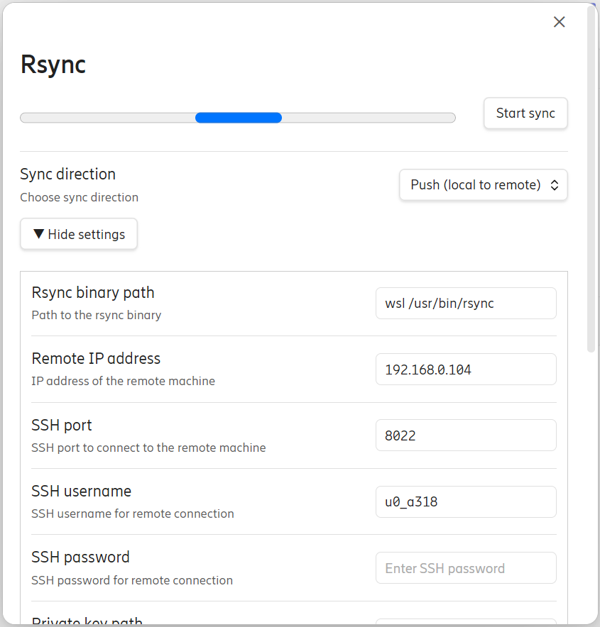Close the Rsync dialog

(560, 21)
